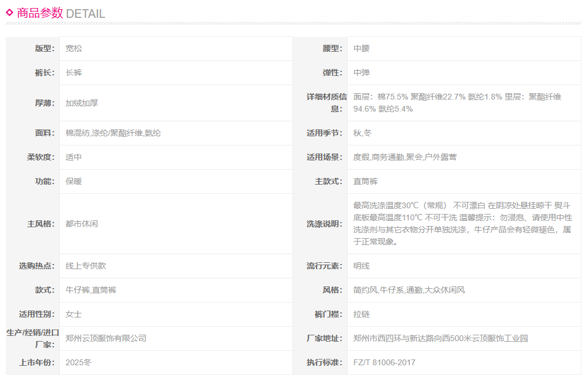Click manufacturer name 郑州云顶服饰有限公司
This screenshot has height=375, width=586.
[106, 338]
